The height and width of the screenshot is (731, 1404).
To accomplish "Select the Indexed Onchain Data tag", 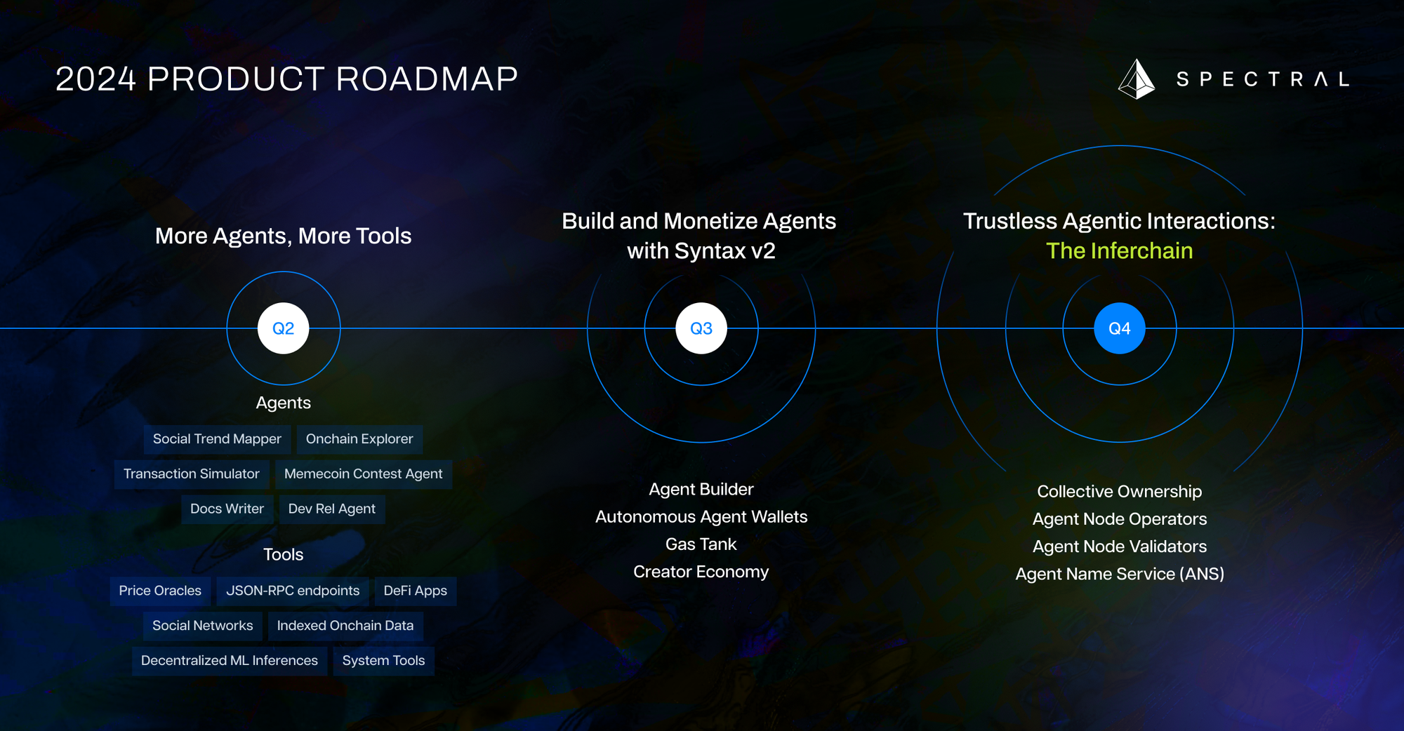I will (x=345, y=626).
